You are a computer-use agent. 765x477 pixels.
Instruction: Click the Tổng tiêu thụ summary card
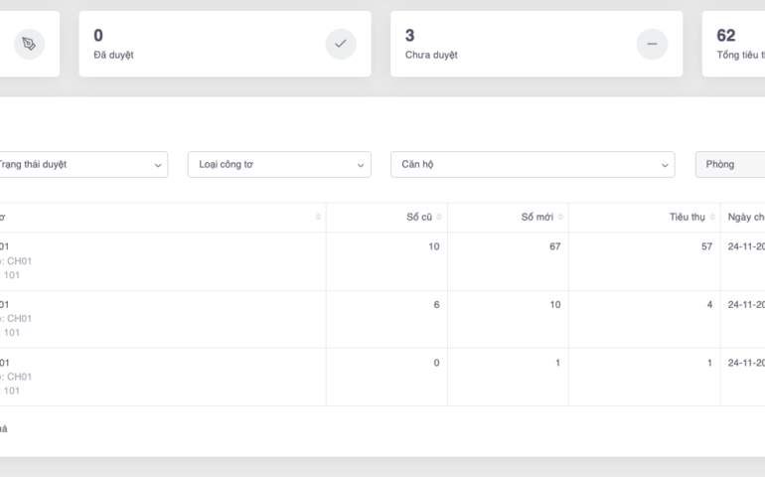tap(735, 44)
